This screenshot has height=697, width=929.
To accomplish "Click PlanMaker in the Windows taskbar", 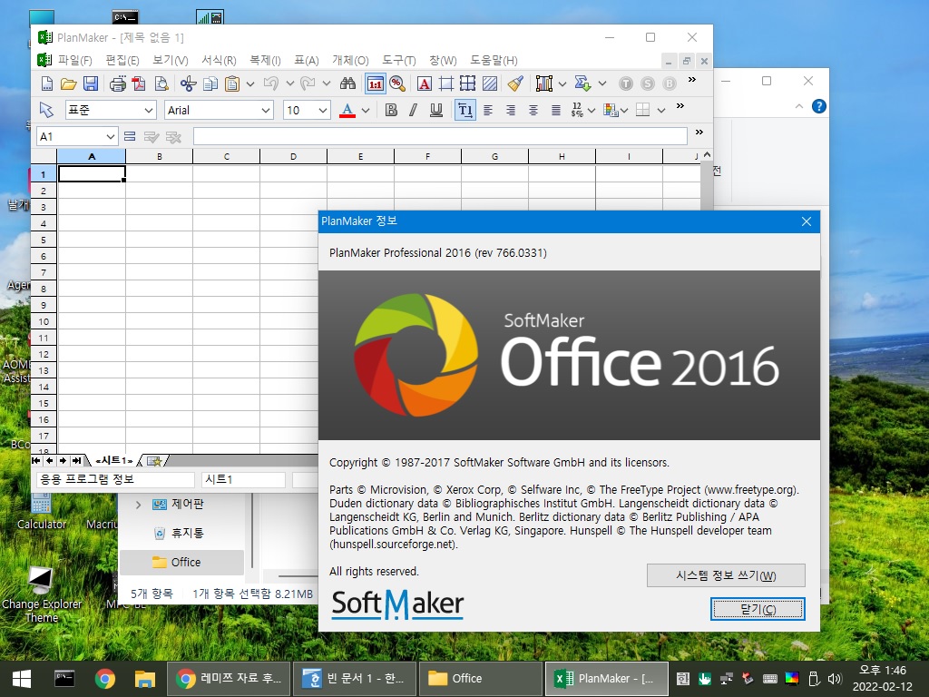I will click(605, 678).
